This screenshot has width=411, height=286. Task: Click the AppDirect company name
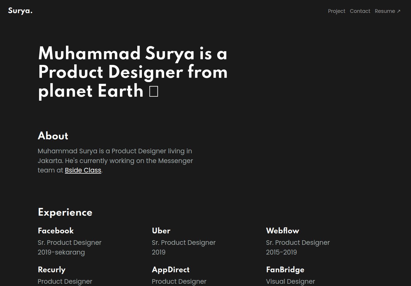pos(171,270)
